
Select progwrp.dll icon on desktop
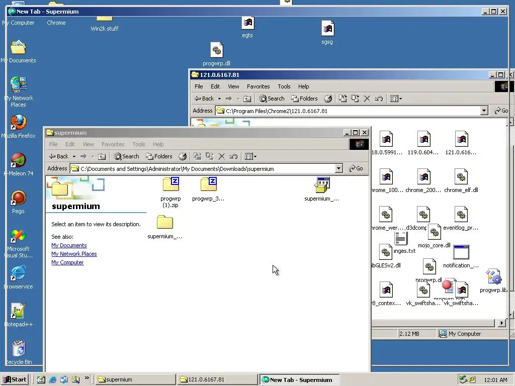pos(216,54)
